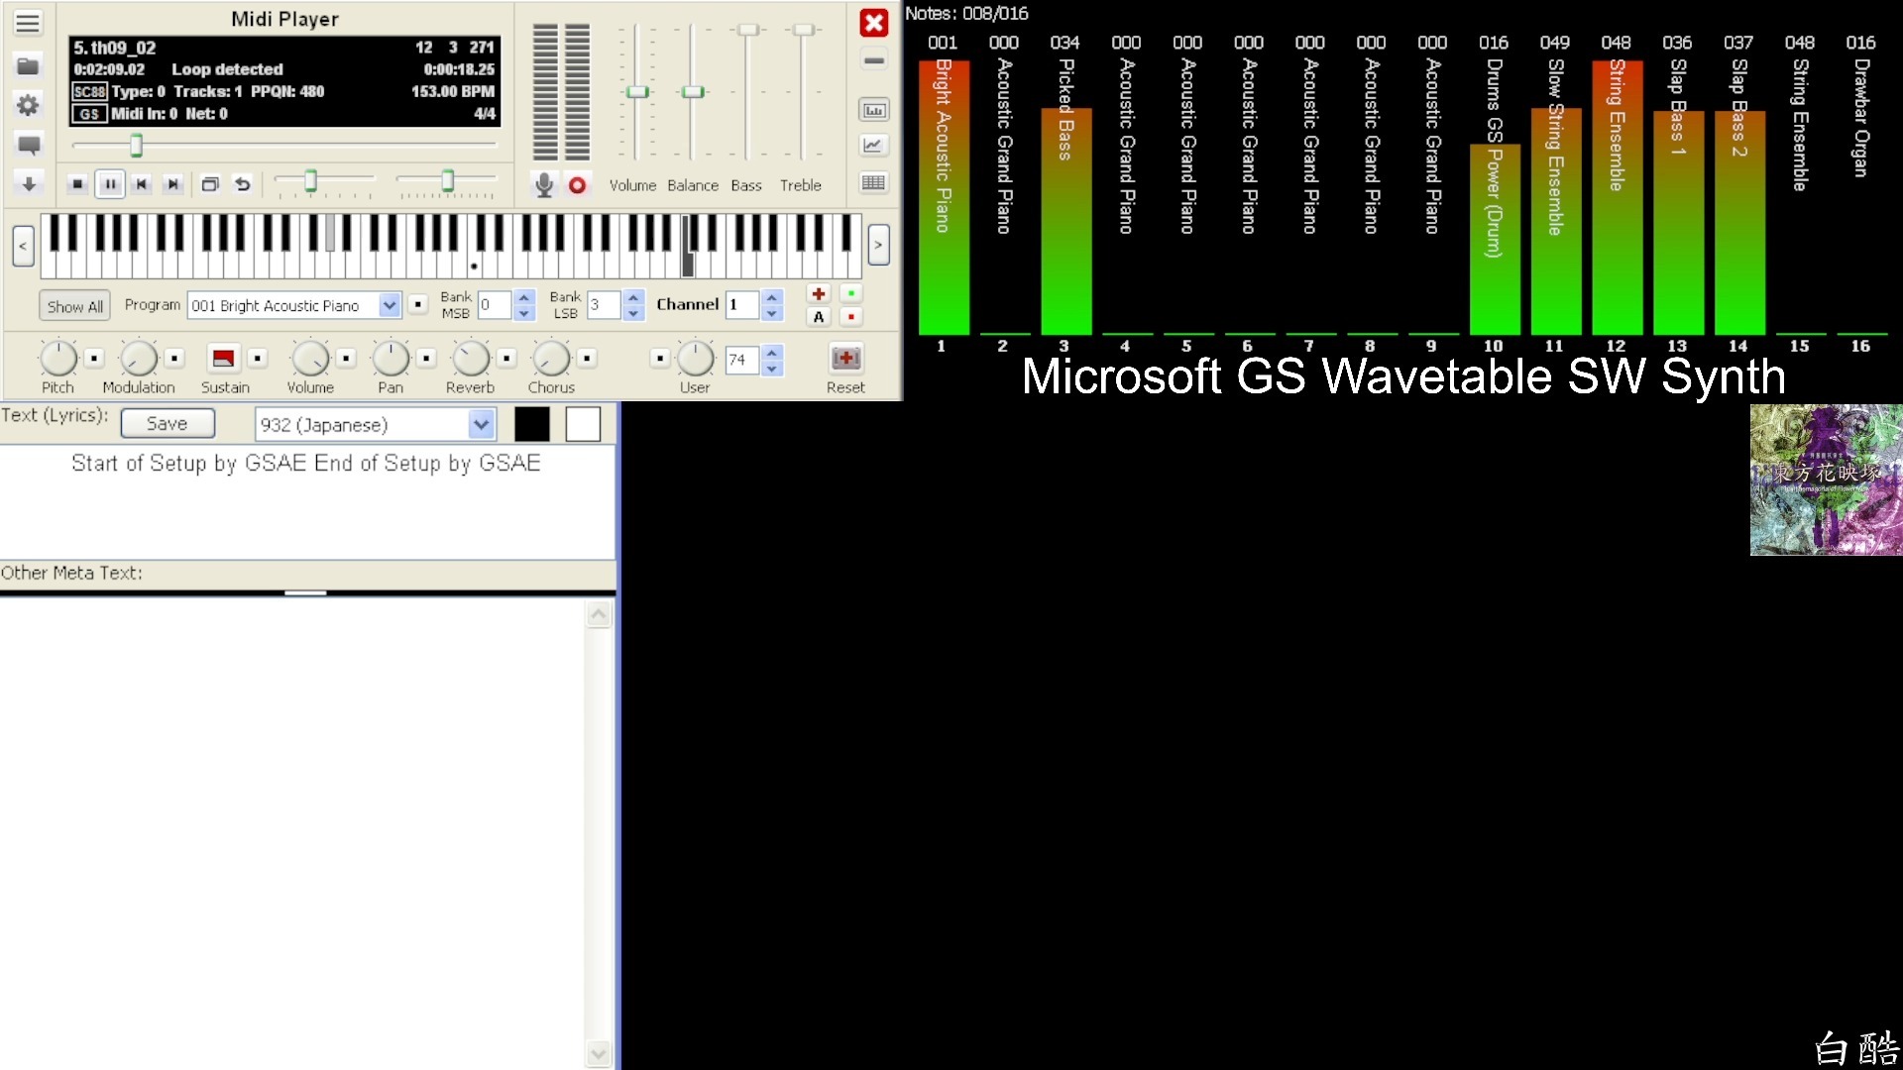The image size is (1903, 1070).
Task: Toggle the checkbox beside the Pitch knob
Action: pos(94,359)
